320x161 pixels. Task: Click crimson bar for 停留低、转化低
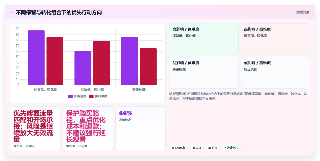[55, 61]
